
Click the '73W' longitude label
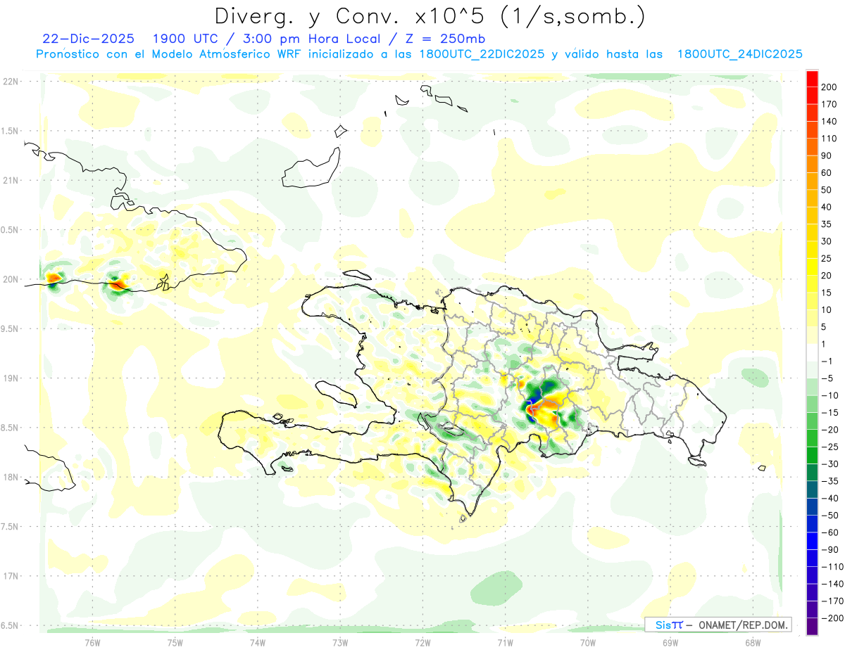pos(340,643)
